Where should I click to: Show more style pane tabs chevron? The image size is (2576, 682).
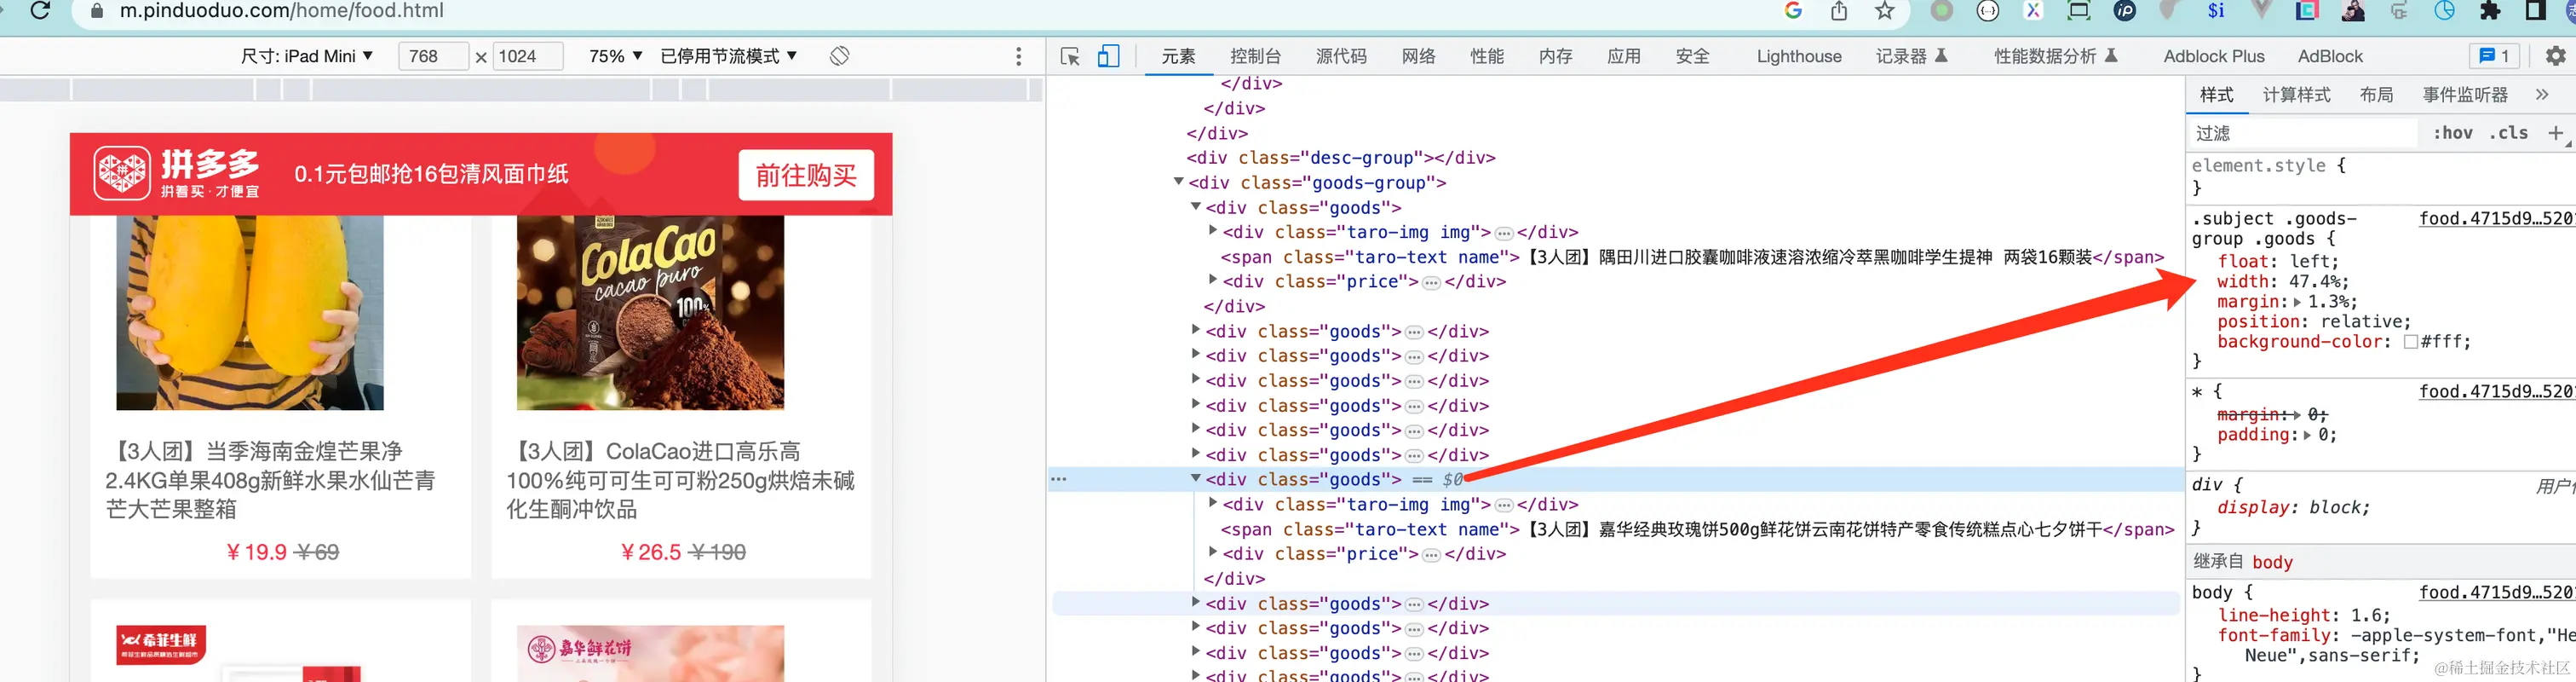pyautogui.click(x=2542, y=94)
